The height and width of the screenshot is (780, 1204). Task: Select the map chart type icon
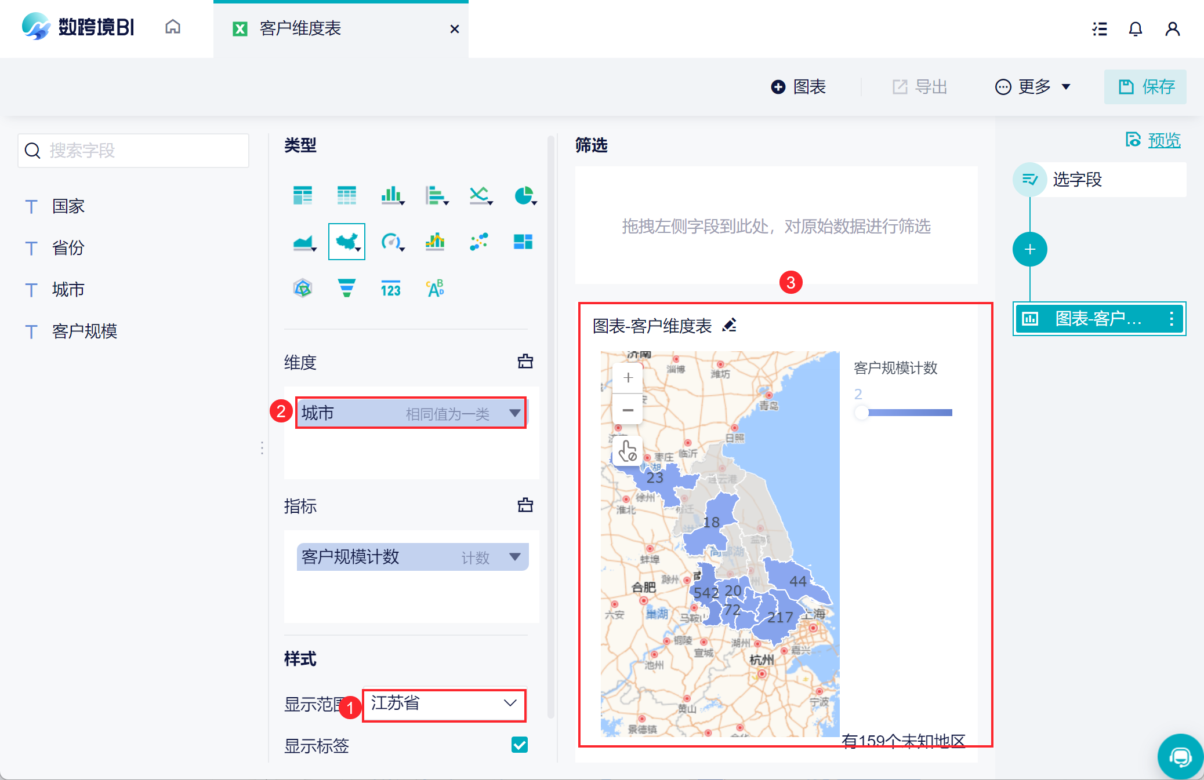click(x=347, y=241)
